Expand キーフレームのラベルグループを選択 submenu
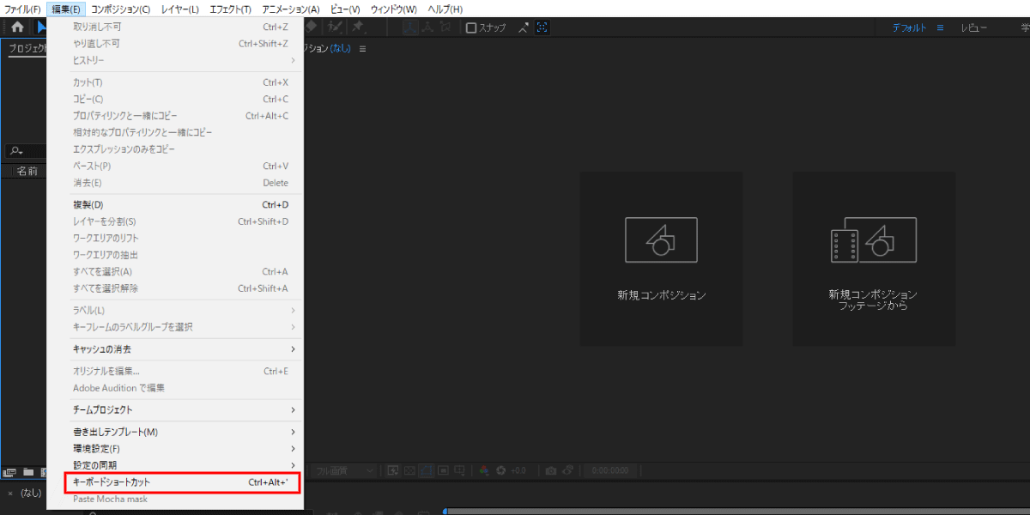 coord(174,327)
